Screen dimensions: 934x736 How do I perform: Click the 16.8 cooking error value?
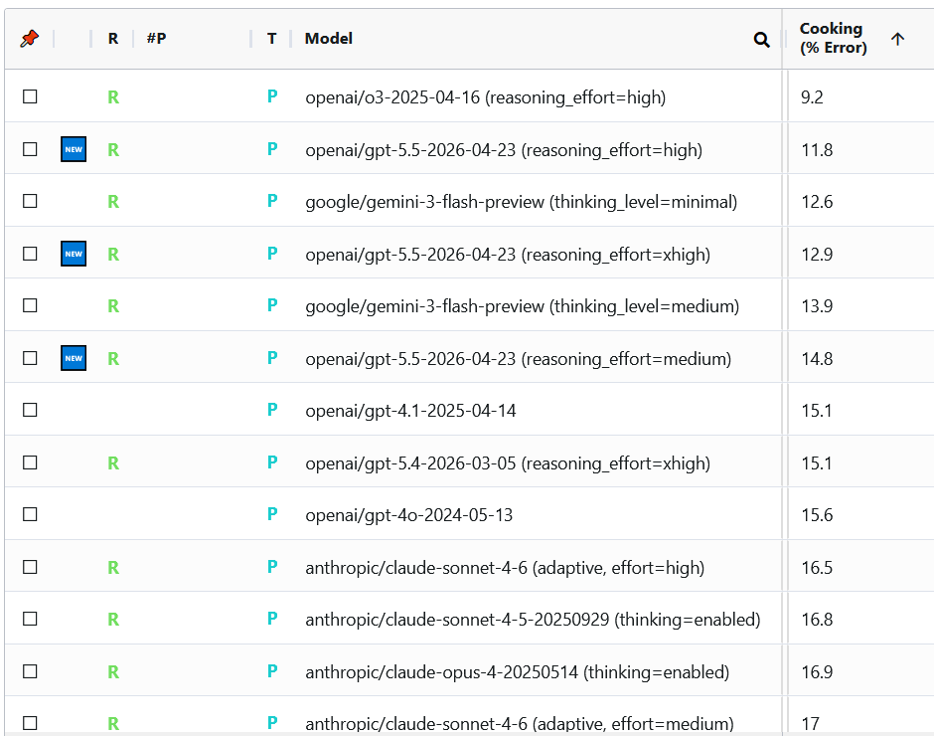click(x=817, y=619)
